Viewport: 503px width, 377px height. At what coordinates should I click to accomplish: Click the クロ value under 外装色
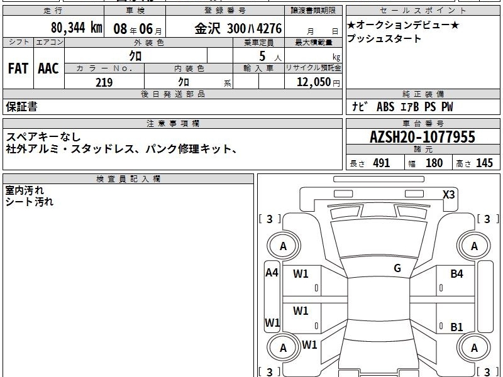135,56
